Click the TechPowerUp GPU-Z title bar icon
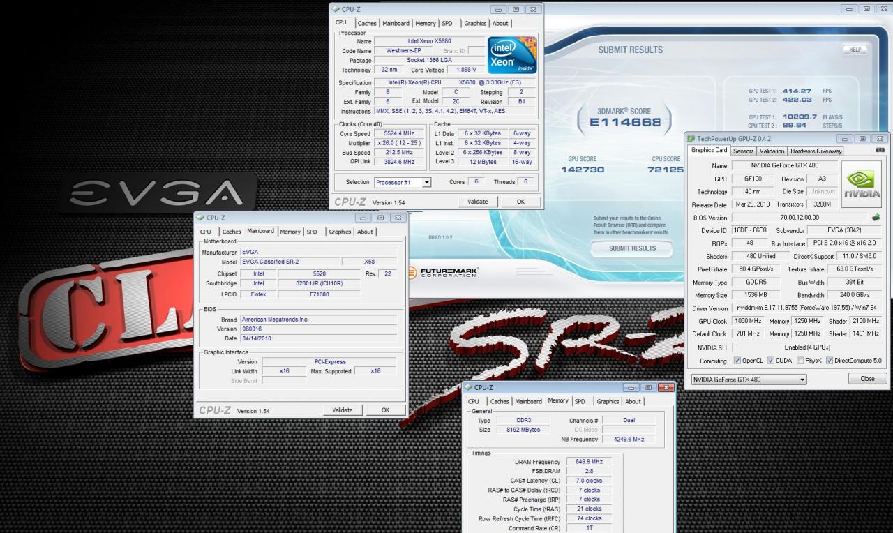 tap(691, 139)
